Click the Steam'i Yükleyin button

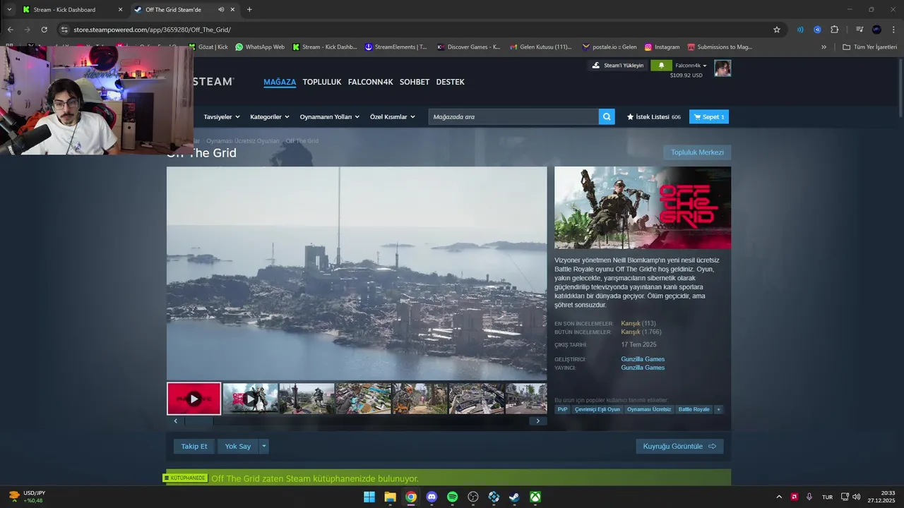coord(618,65)
